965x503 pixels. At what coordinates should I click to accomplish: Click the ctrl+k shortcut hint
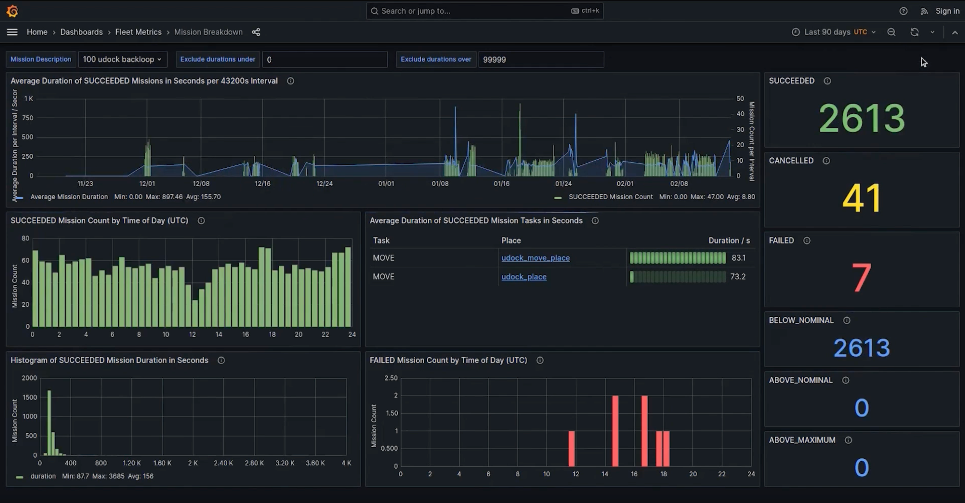point(585,11)
